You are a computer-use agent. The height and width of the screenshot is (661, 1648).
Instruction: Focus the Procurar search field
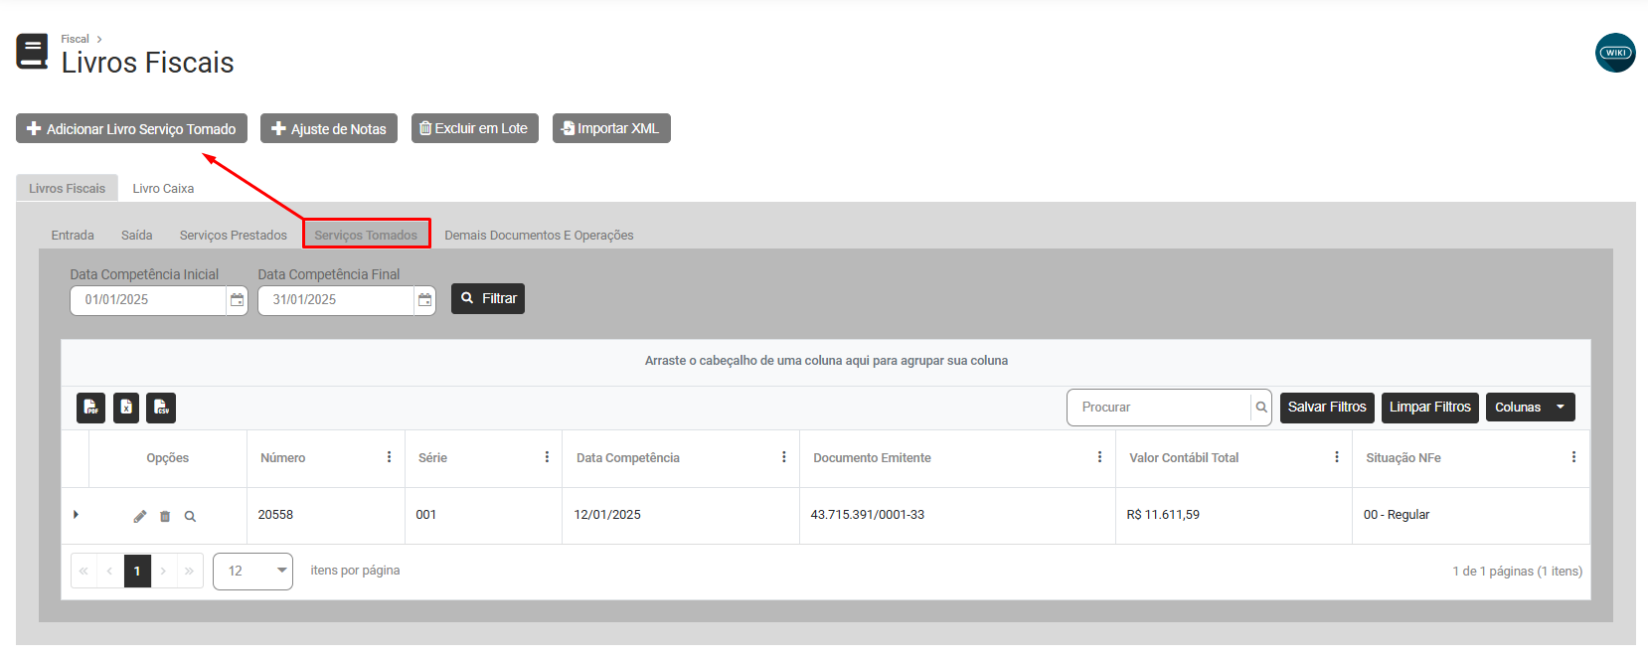tap(1158, 408)
